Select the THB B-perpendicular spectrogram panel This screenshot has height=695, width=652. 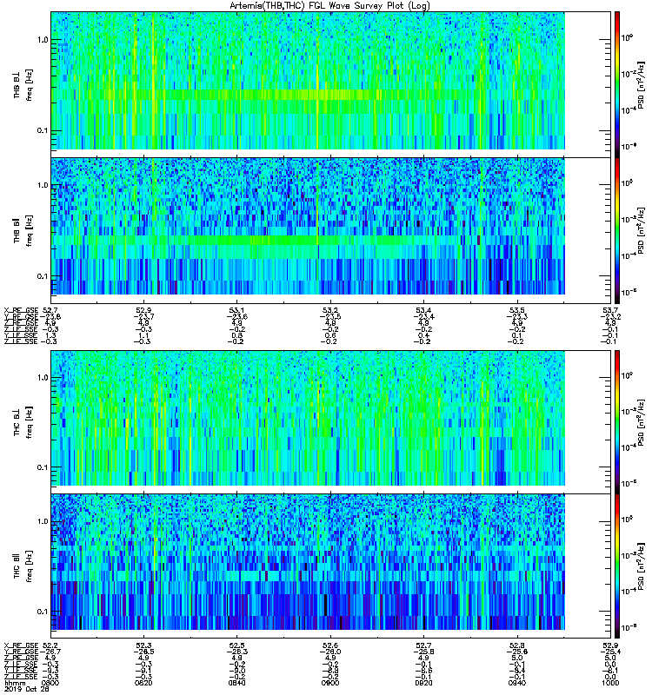point(308,81)
